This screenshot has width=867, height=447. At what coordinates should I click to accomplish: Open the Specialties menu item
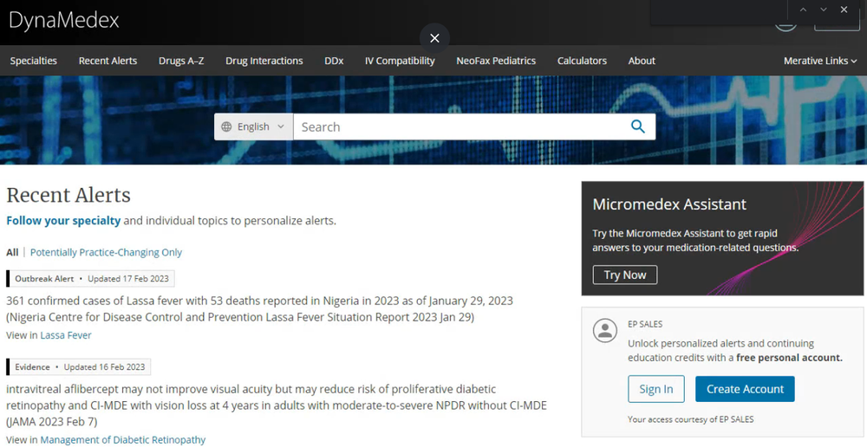(x=33, y=61)
